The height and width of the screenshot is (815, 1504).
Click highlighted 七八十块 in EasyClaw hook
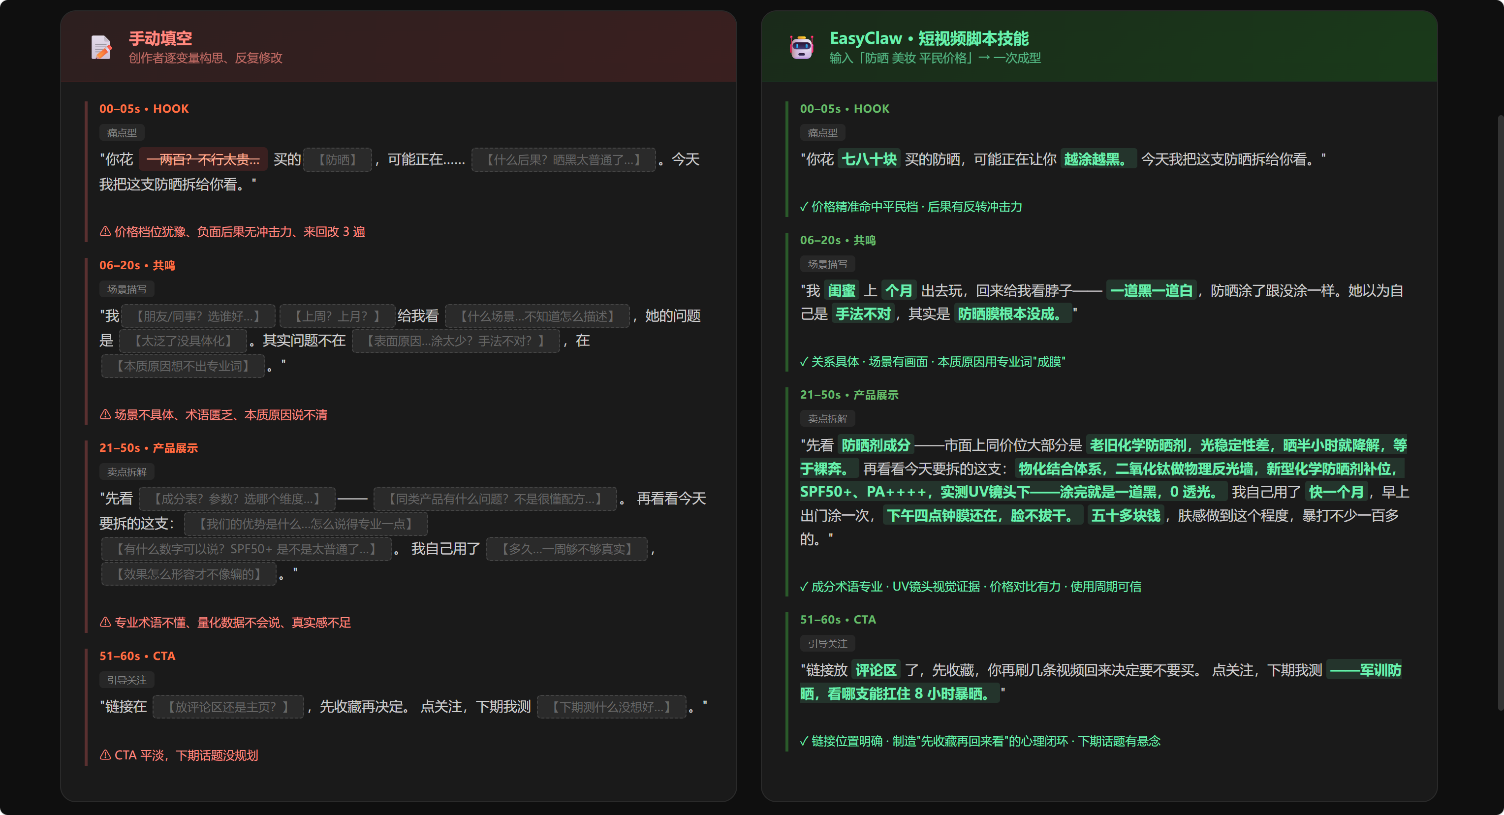(x=869, y=159)
